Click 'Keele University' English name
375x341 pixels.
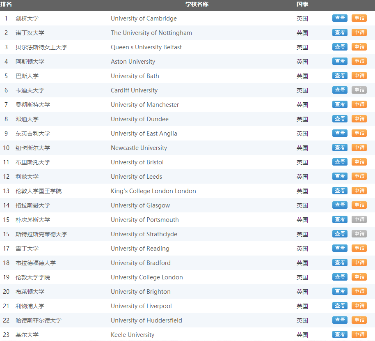(133, 334)
